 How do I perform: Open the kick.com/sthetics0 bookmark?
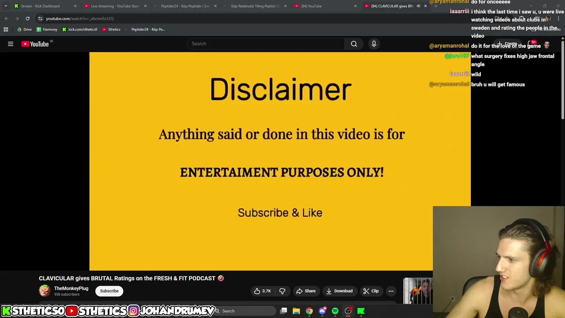pos(79,30)
